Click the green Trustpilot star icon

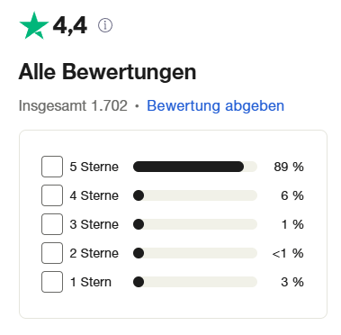tap(34, 25)
